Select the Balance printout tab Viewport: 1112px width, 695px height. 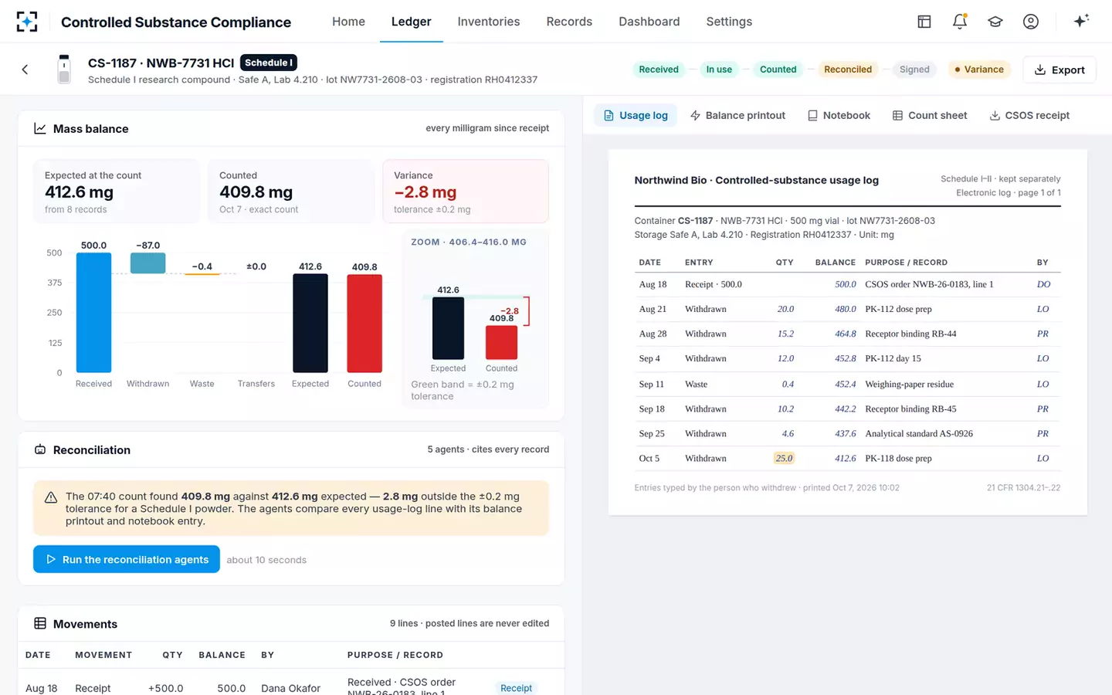(737, 115)
